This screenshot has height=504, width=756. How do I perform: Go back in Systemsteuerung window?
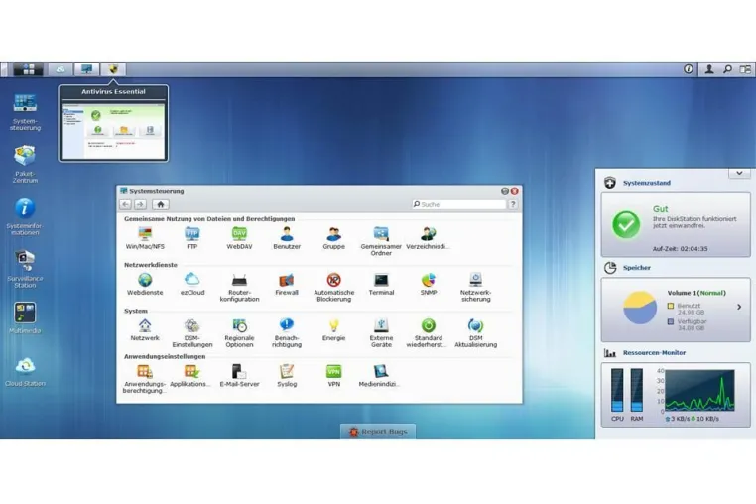point(125,204)
